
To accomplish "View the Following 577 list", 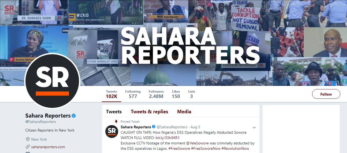I will [133, 94].
